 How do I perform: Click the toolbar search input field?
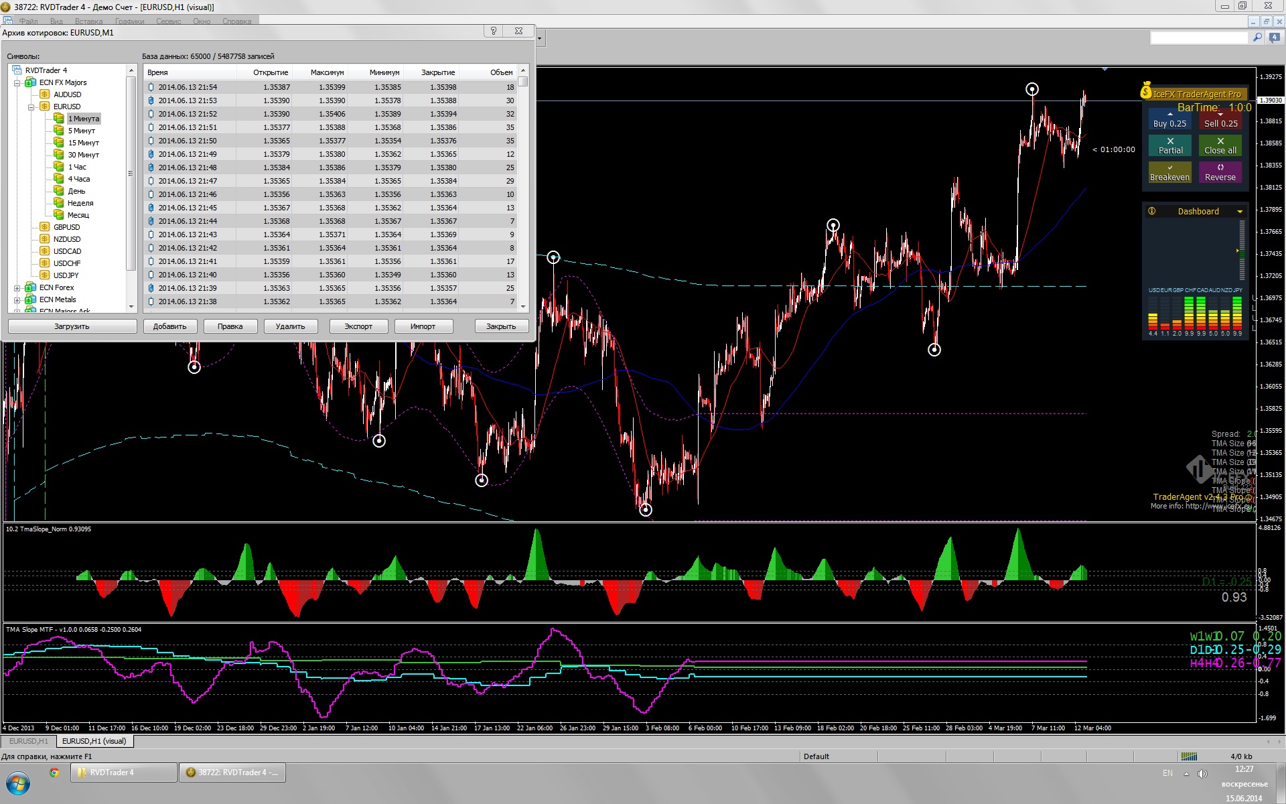(x=1200, y=38)
